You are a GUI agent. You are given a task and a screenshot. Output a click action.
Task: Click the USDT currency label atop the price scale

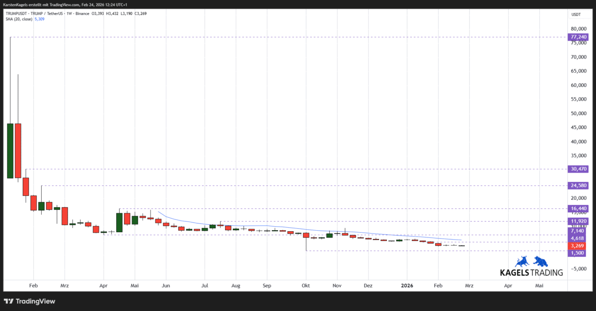[575, 14]
